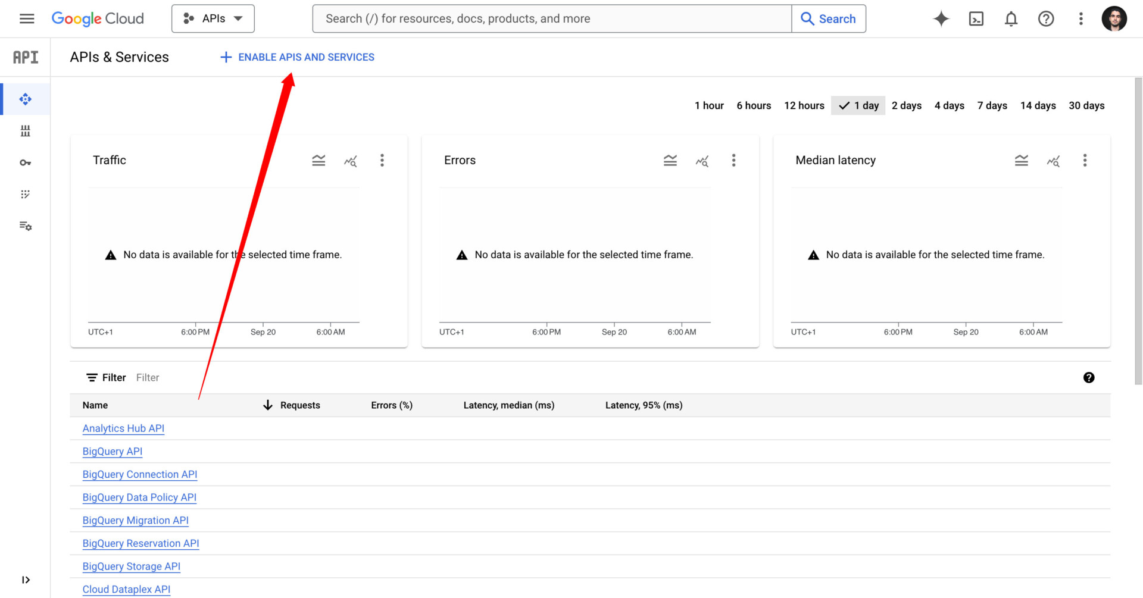Explore Errors chart data in Metrics Explorer

[x=702, y=161]
